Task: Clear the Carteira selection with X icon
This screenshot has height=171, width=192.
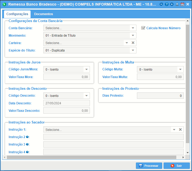Action: click(133, 43)
